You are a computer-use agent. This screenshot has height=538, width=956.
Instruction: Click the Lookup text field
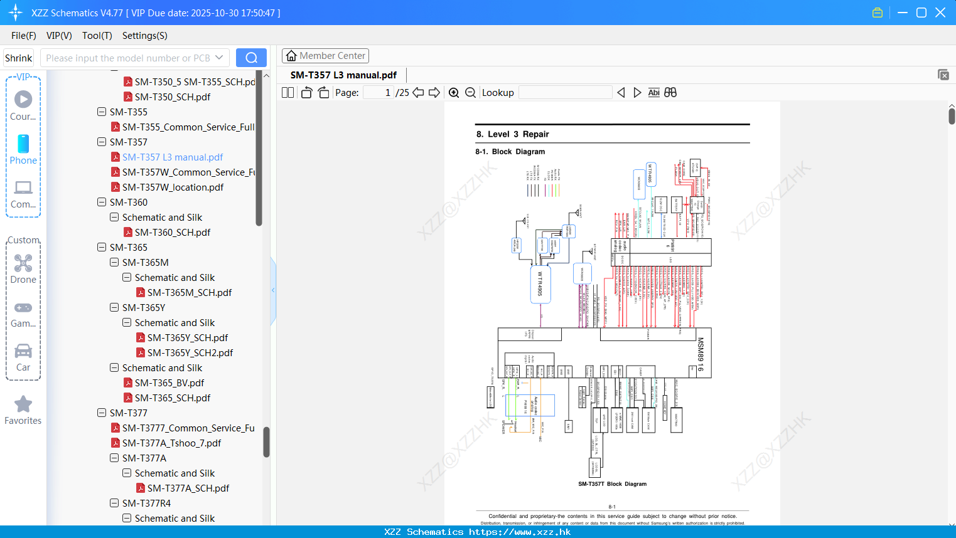click(566, 93)
